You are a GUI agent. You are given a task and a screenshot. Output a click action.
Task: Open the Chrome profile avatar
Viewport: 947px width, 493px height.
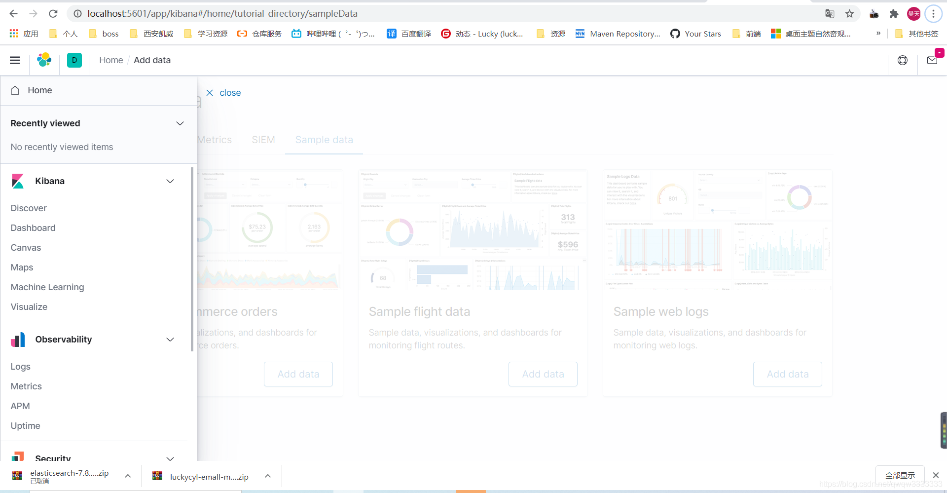point(913,14)
